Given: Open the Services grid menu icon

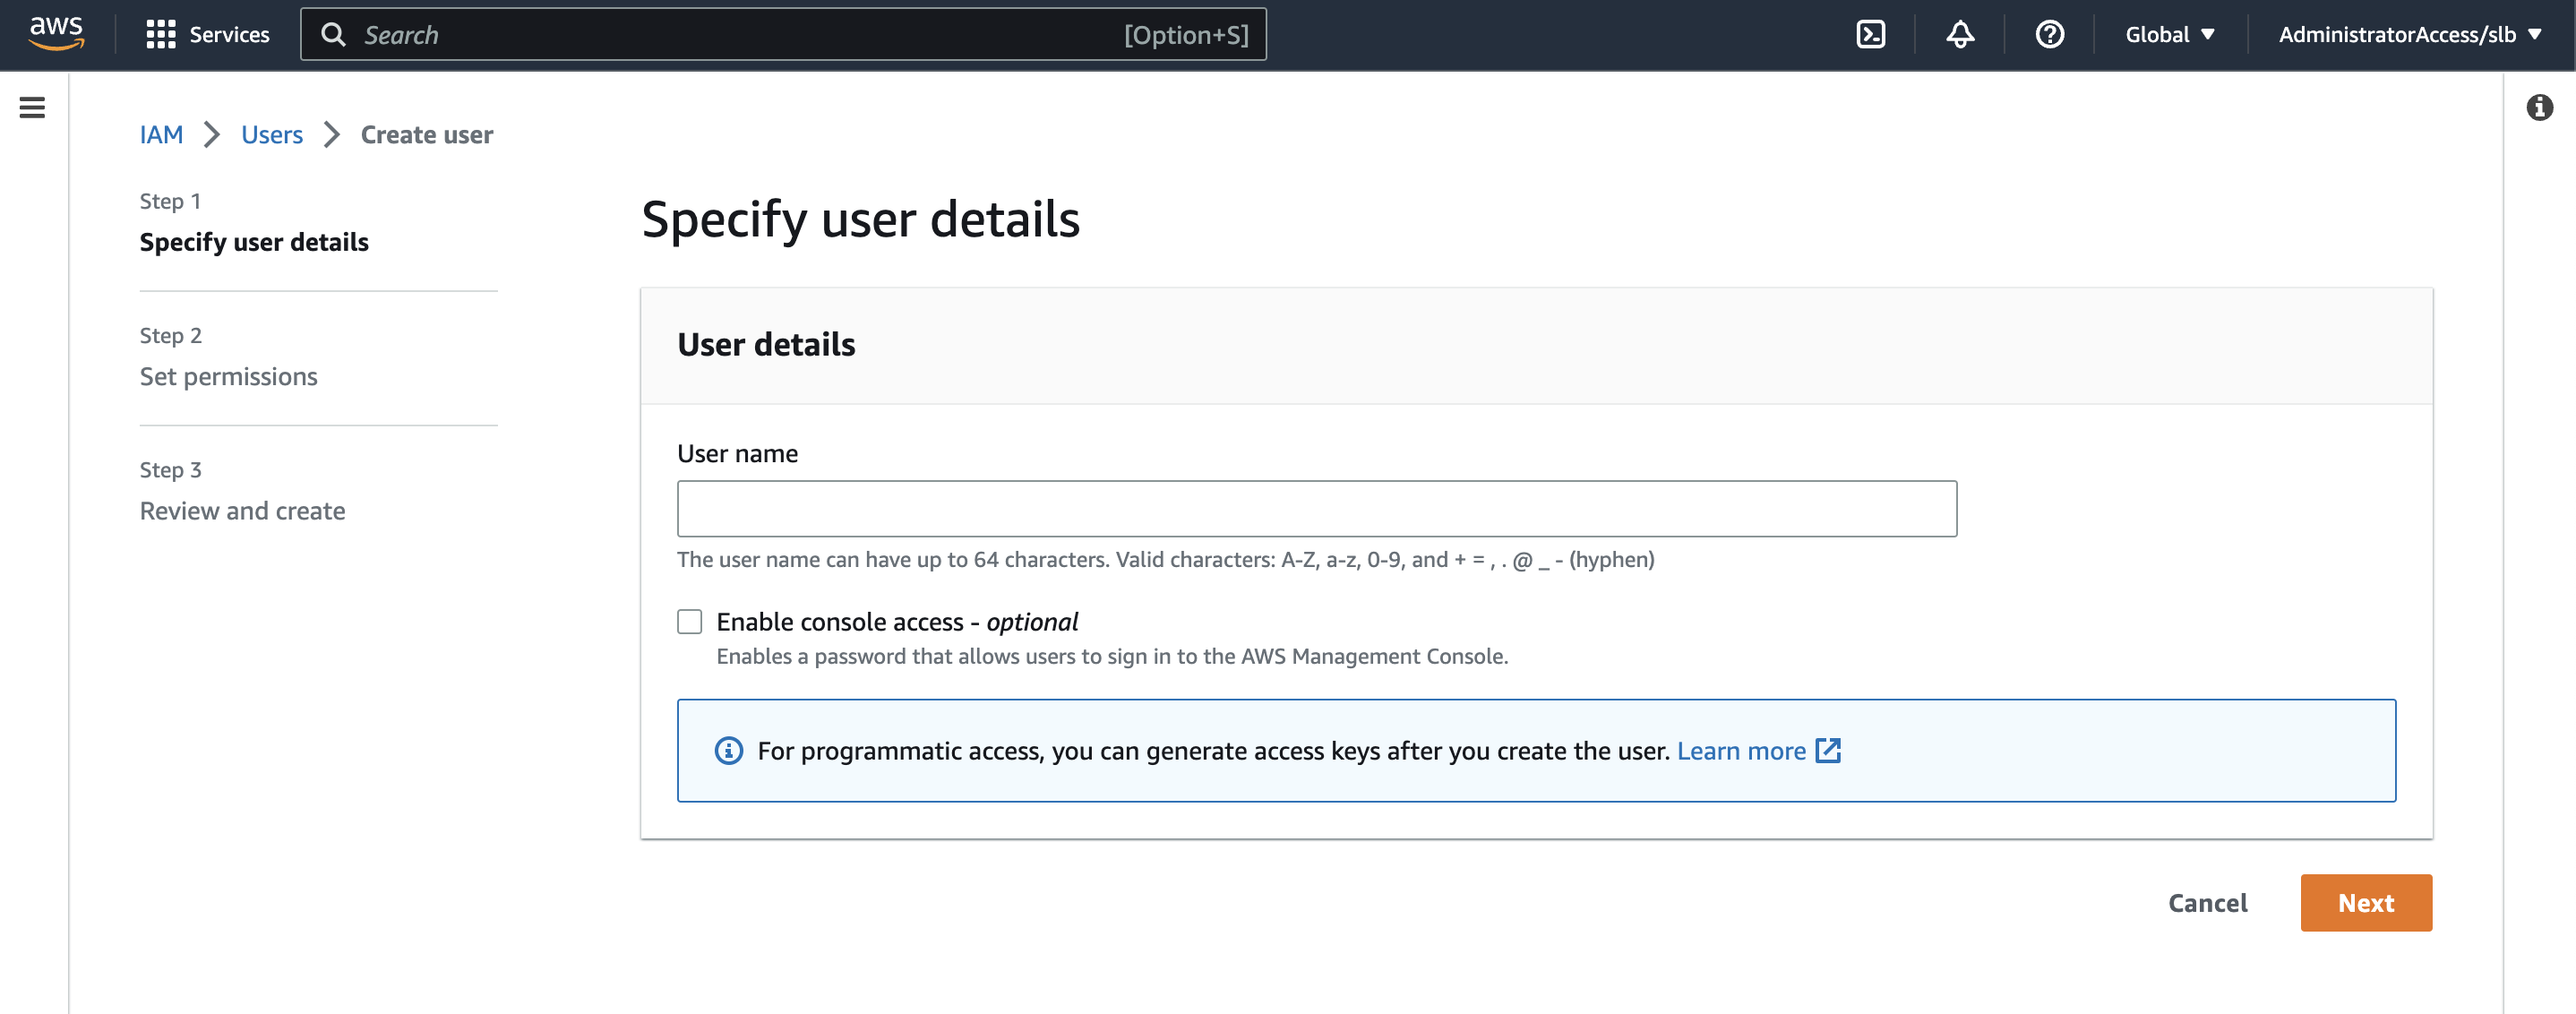Looking at the screenshot, I should 160,35.
